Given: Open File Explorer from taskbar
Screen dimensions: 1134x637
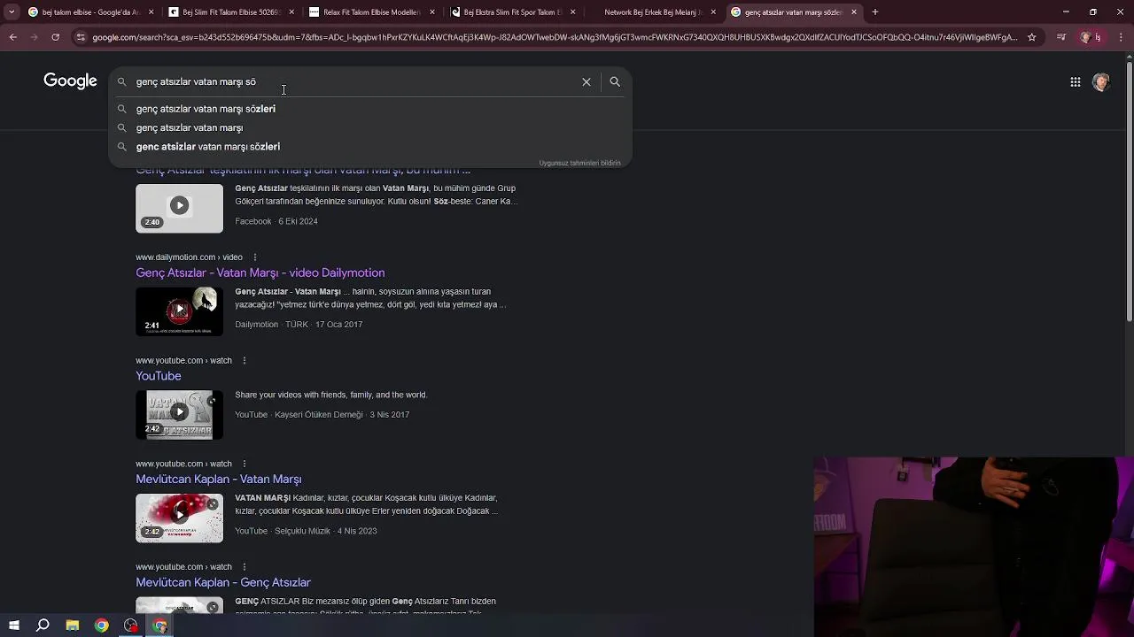Looking at the screenshot, I should 73,625.
